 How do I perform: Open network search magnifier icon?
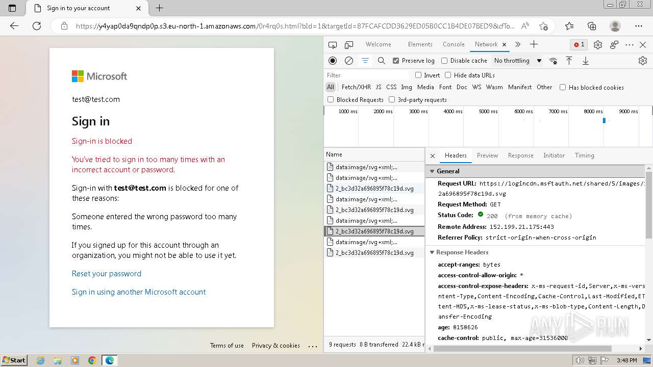pos(381,61)
